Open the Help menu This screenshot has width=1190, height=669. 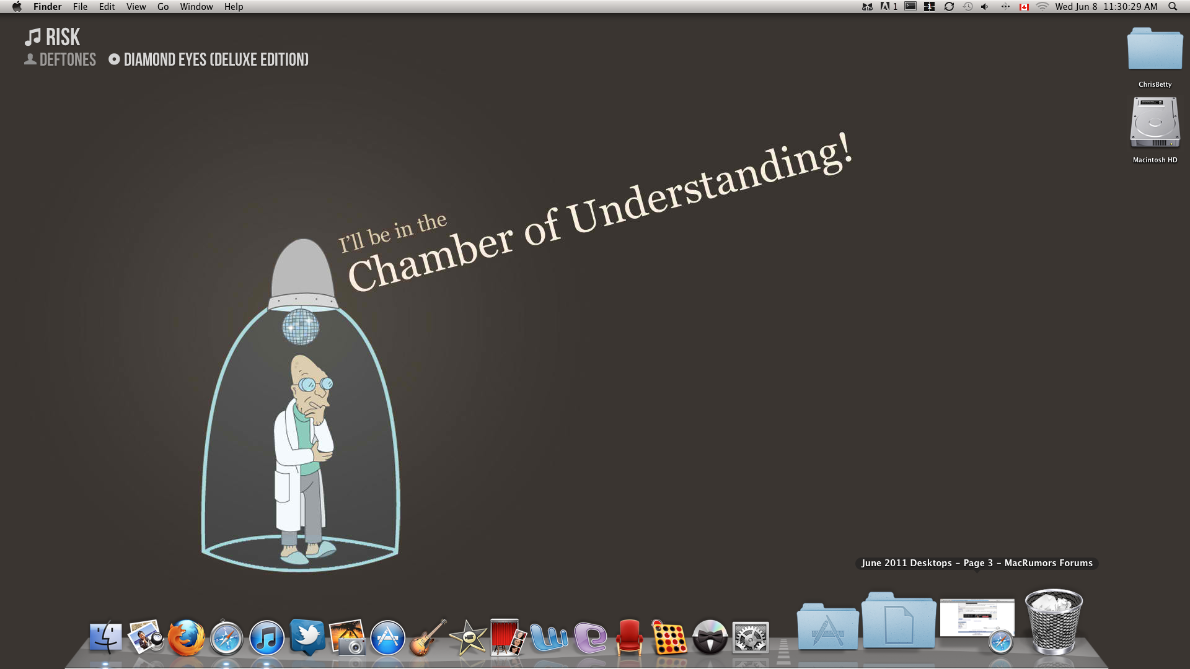click(234, 7)
